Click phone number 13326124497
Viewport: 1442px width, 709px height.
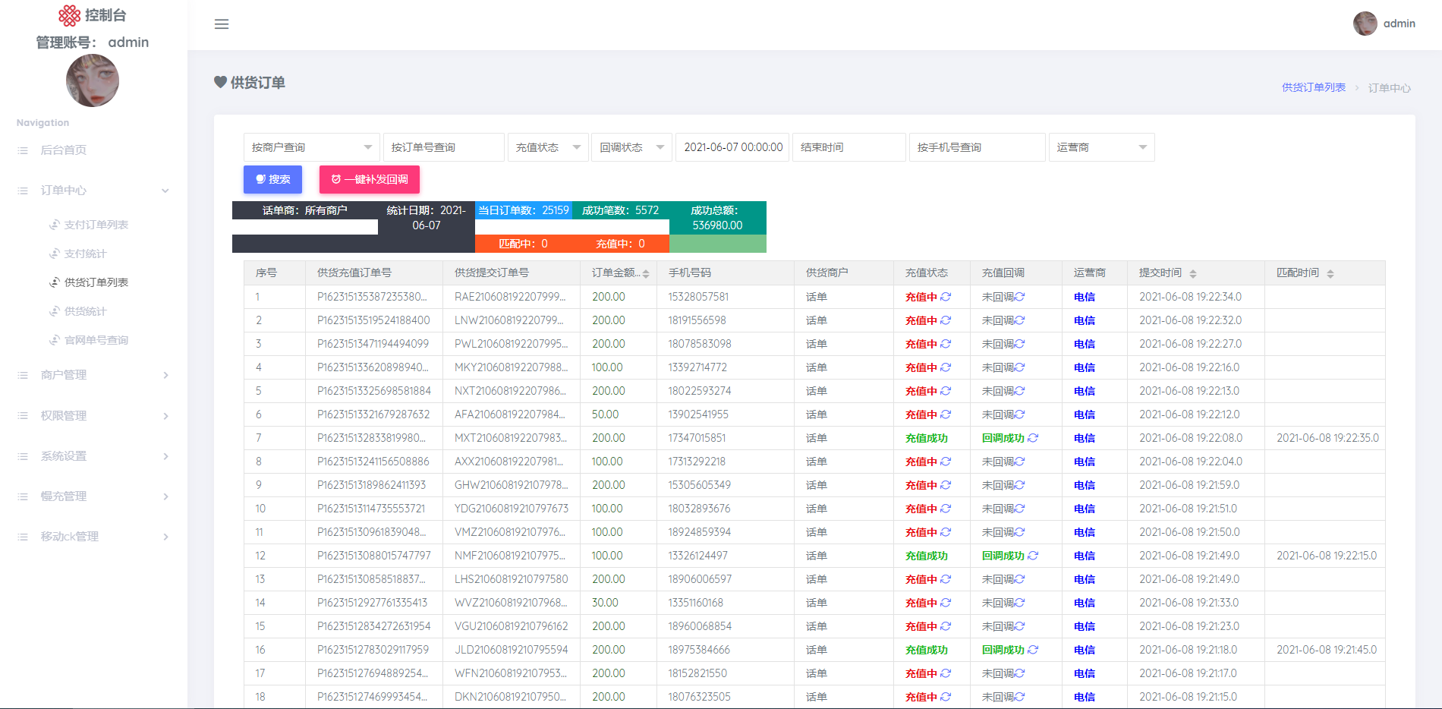tap(697, 556)
